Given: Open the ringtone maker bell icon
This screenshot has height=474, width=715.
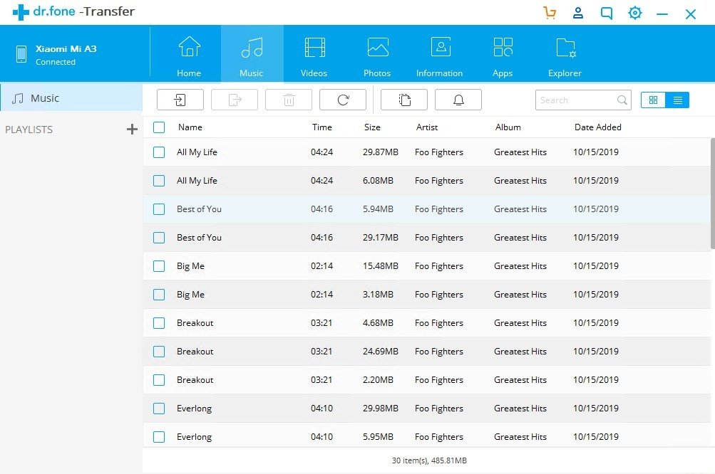Looking at the screenshot, I should tap(458, 100).
